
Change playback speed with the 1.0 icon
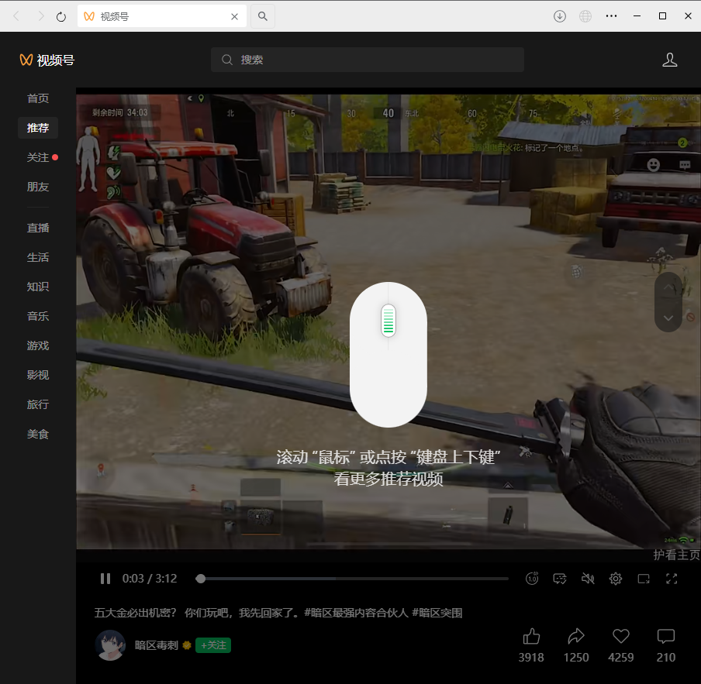[532, 579]
